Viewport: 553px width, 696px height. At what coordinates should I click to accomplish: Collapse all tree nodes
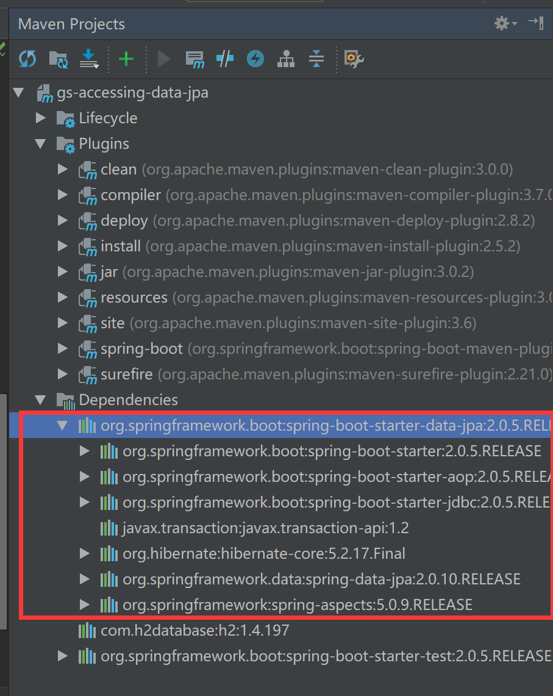click(x=316, y=59)
